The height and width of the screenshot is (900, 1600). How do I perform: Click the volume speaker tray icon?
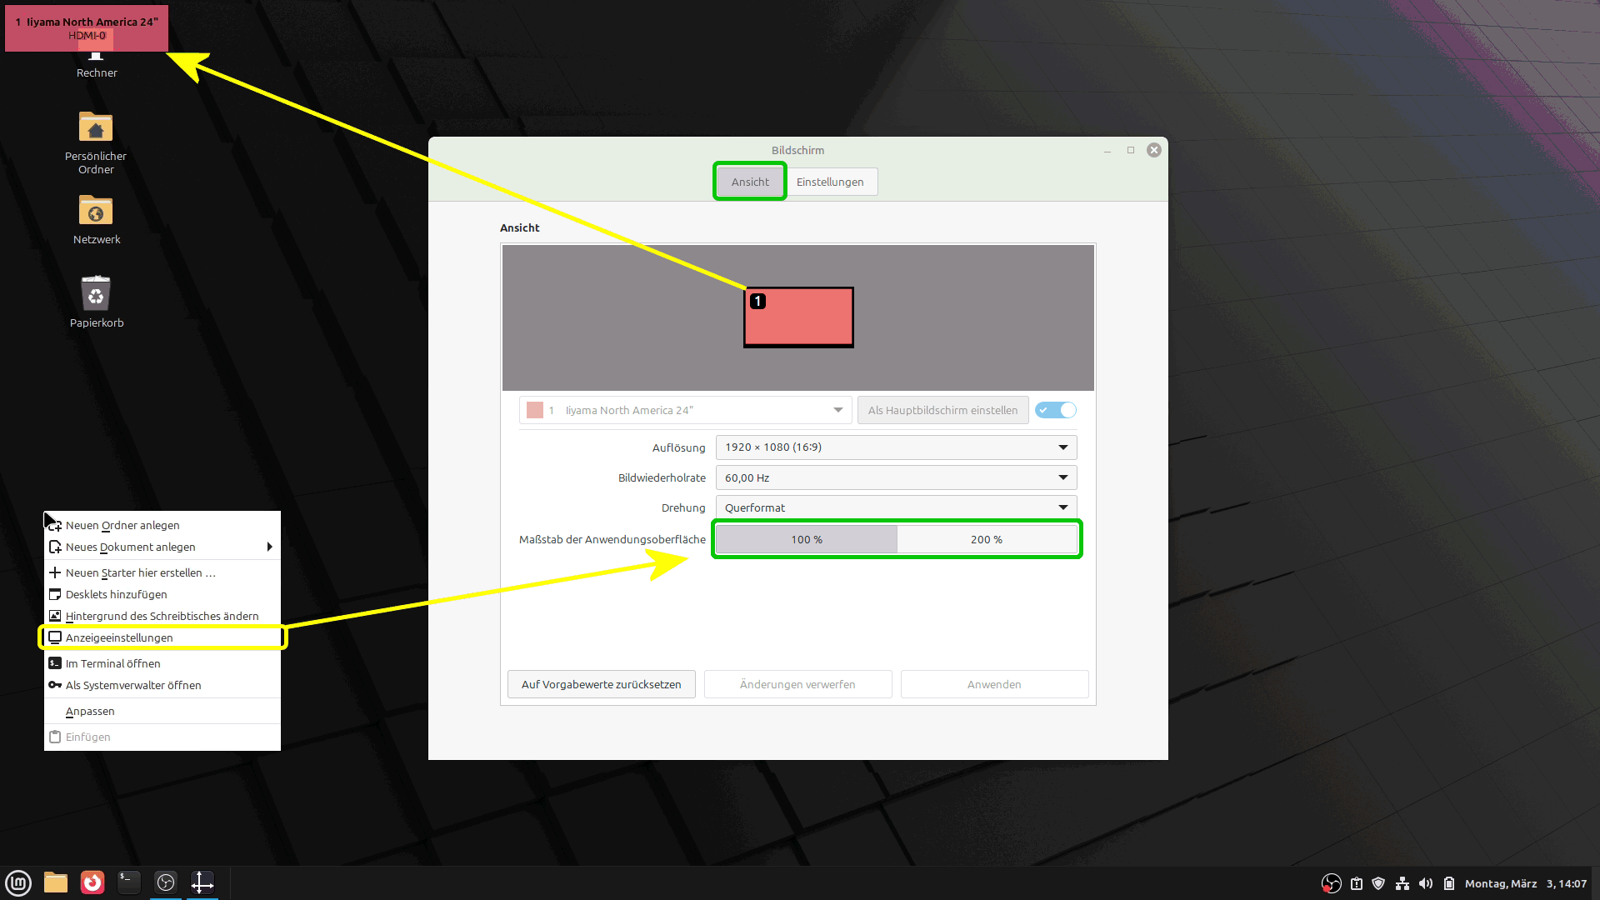click(x=1426, y=883)
